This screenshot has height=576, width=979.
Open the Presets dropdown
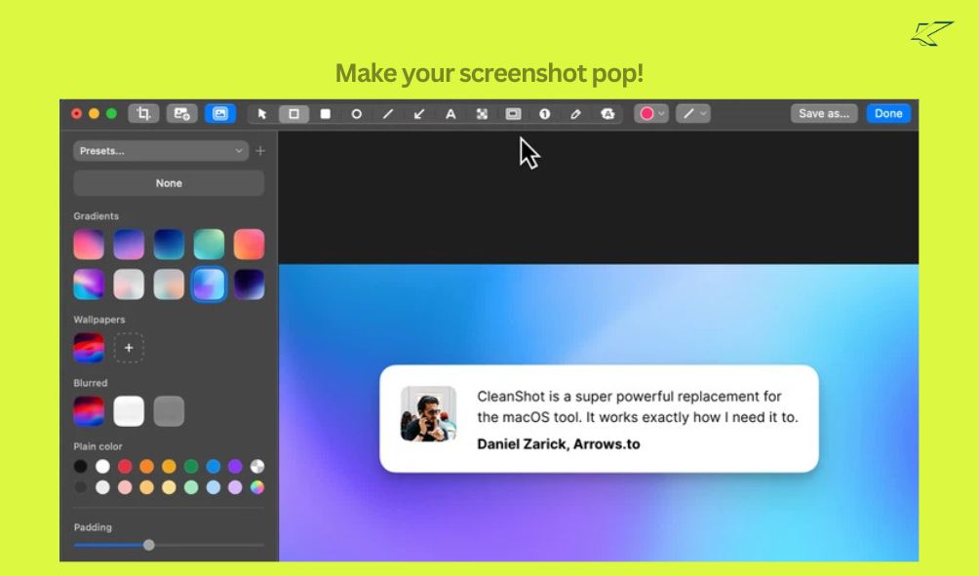pos(161,151)
